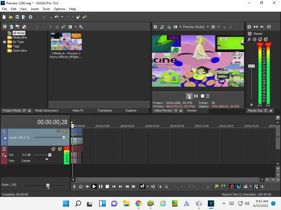Open the Mixing Console sliders icon
Viewport: 281px width, 210px height.
(x=269, y=27)
